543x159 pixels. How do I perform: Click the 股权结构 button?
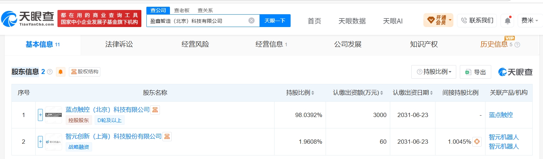(x=85, y=72)
